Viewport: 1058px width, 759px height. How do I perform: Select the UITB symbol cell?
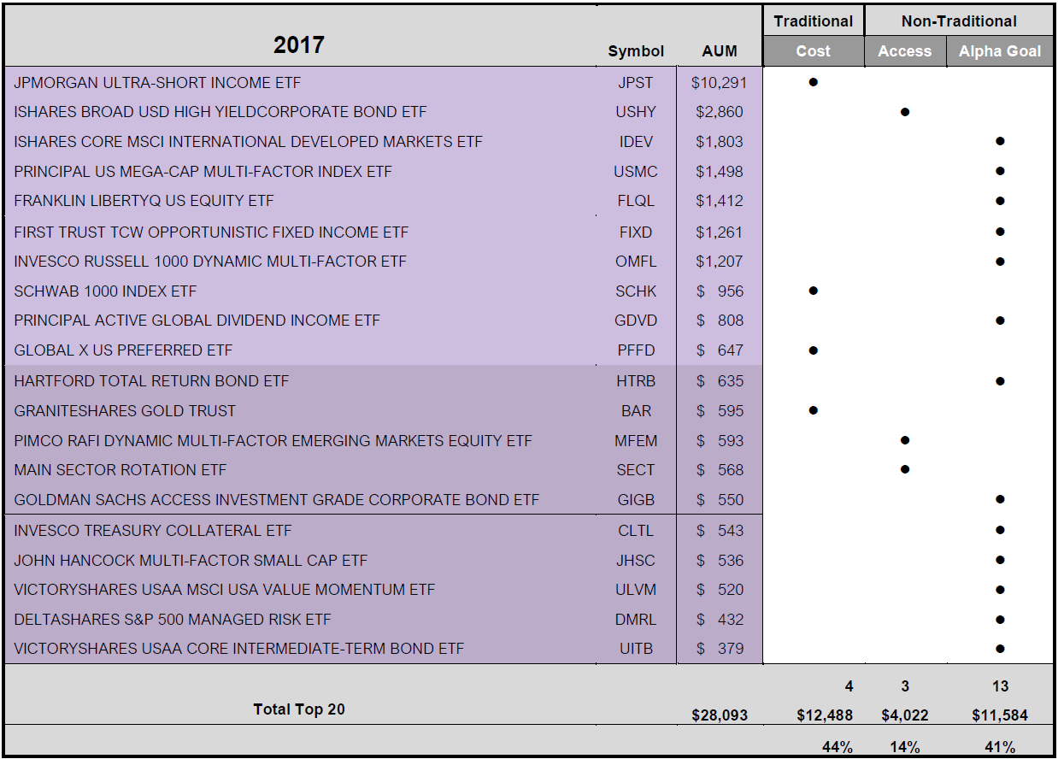(636, 649)
